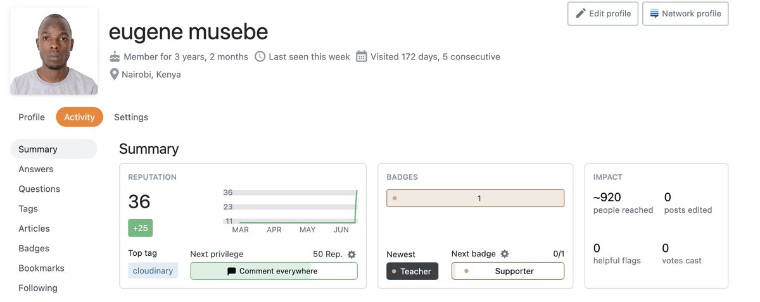
Task: Select the Activity tab
Action: pyautogui.click(x=79, y=117)
